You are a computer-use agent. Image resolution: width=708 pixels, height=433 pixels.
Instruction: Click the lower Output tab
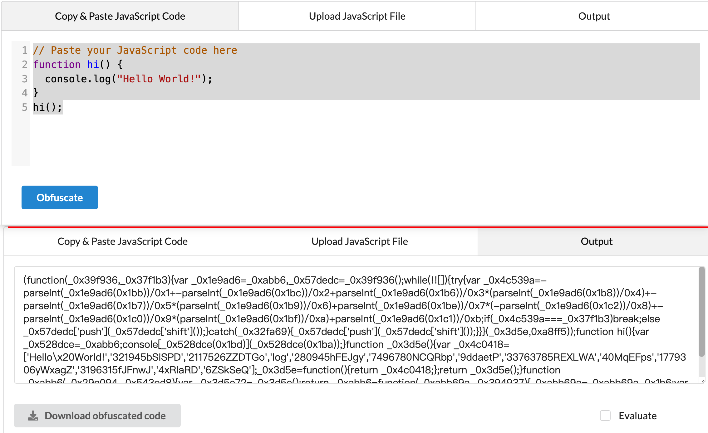[596, 241]
